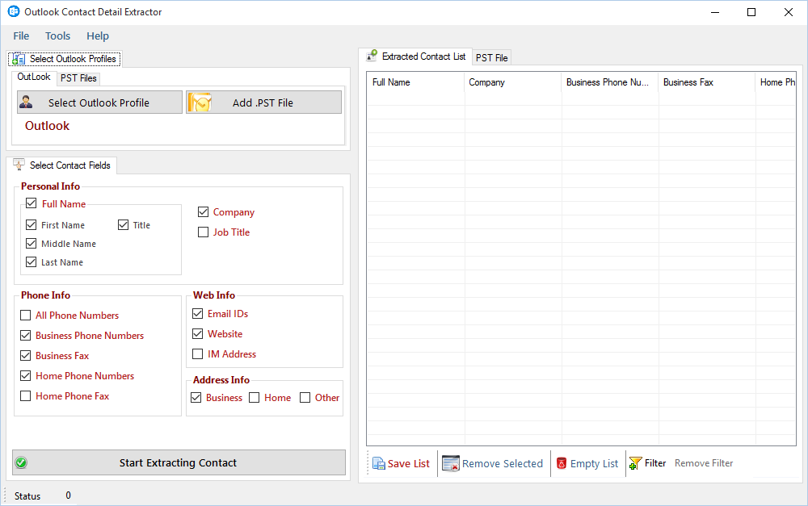Screen dimensions: 808x506
Task: Click the status count value 0
Action: 68,496
